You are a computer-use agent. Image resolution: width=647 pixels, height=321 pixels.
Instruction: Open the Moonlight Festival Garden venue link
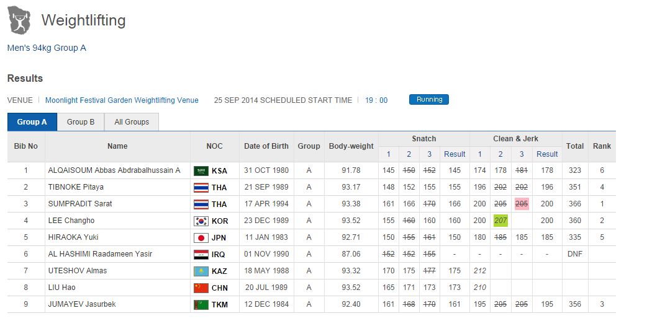point(122,100)
